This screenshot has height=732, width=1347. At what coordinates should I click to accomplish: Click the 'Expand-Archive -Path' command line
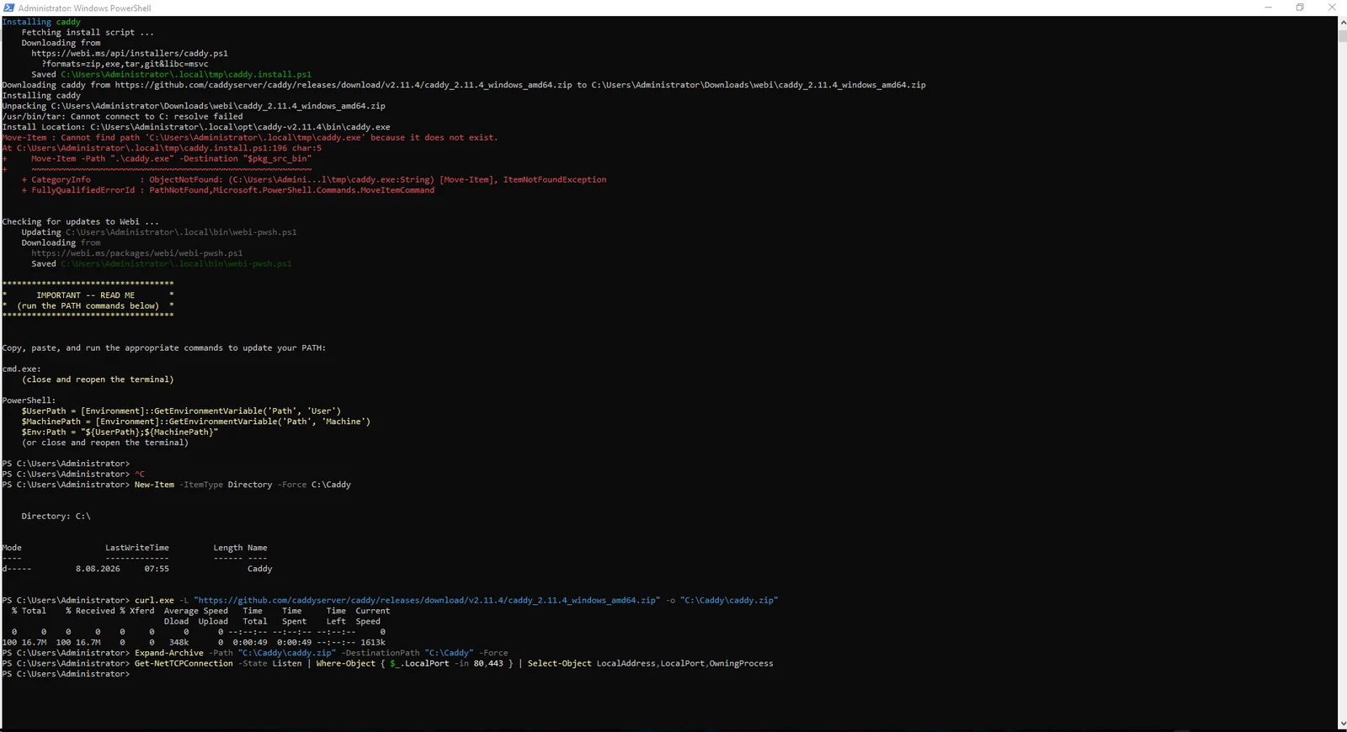321,653
